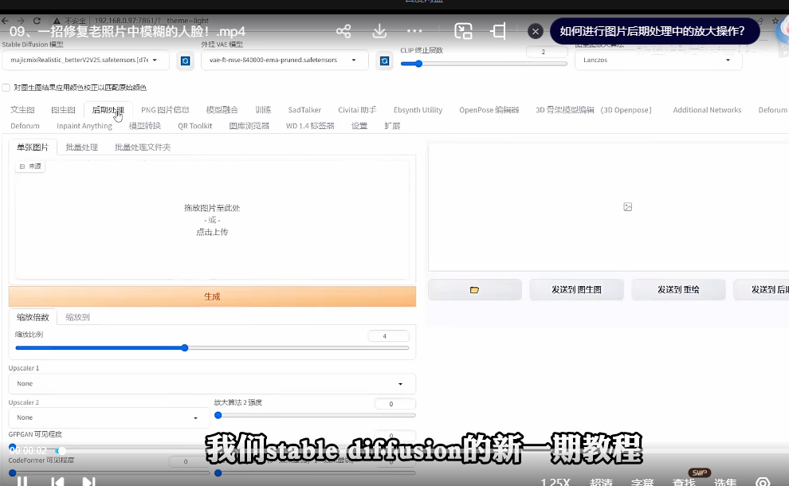789x486 pixels.
Task: Click the 缩放比例 value field showing 4
Action: click(x=388, y=336)
